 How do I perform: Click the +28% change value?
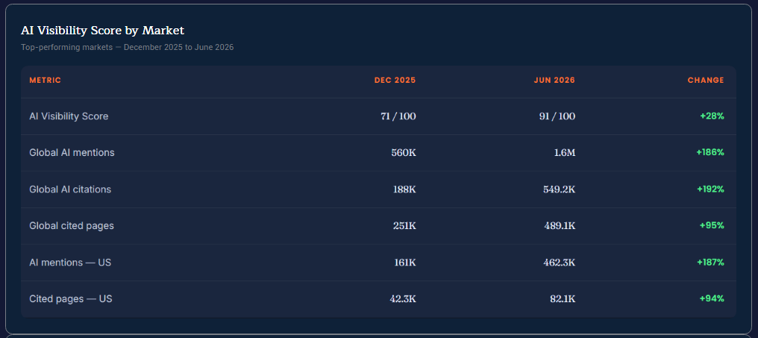[x=712, y=116]
